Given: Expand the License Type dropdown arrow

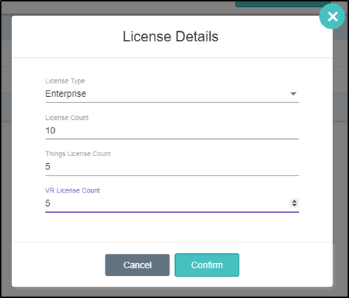Looking at the screenshot, I should click(x=293, y=93).
